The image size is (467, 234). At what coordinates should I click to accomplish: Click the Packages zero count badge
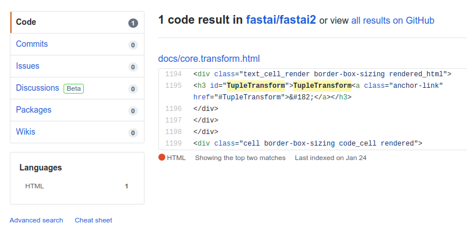pos(133,111)
